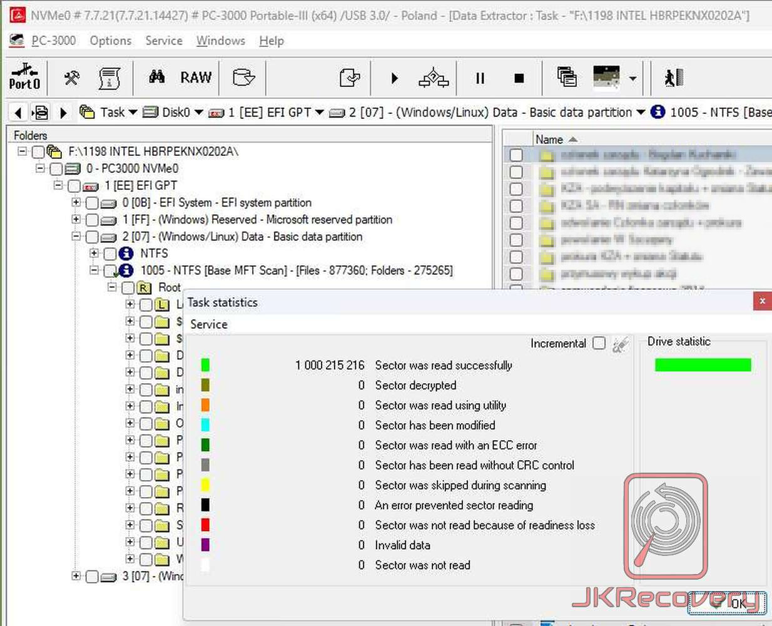Open the PC-3000 menu

(x=54, y=41)
